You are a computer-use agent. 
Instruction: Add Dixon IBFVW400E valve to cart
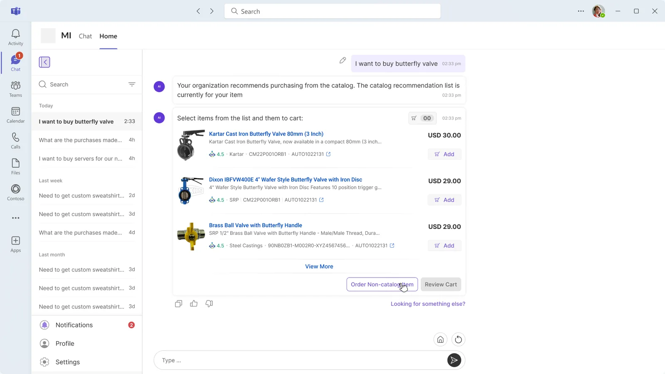[444, 200]
